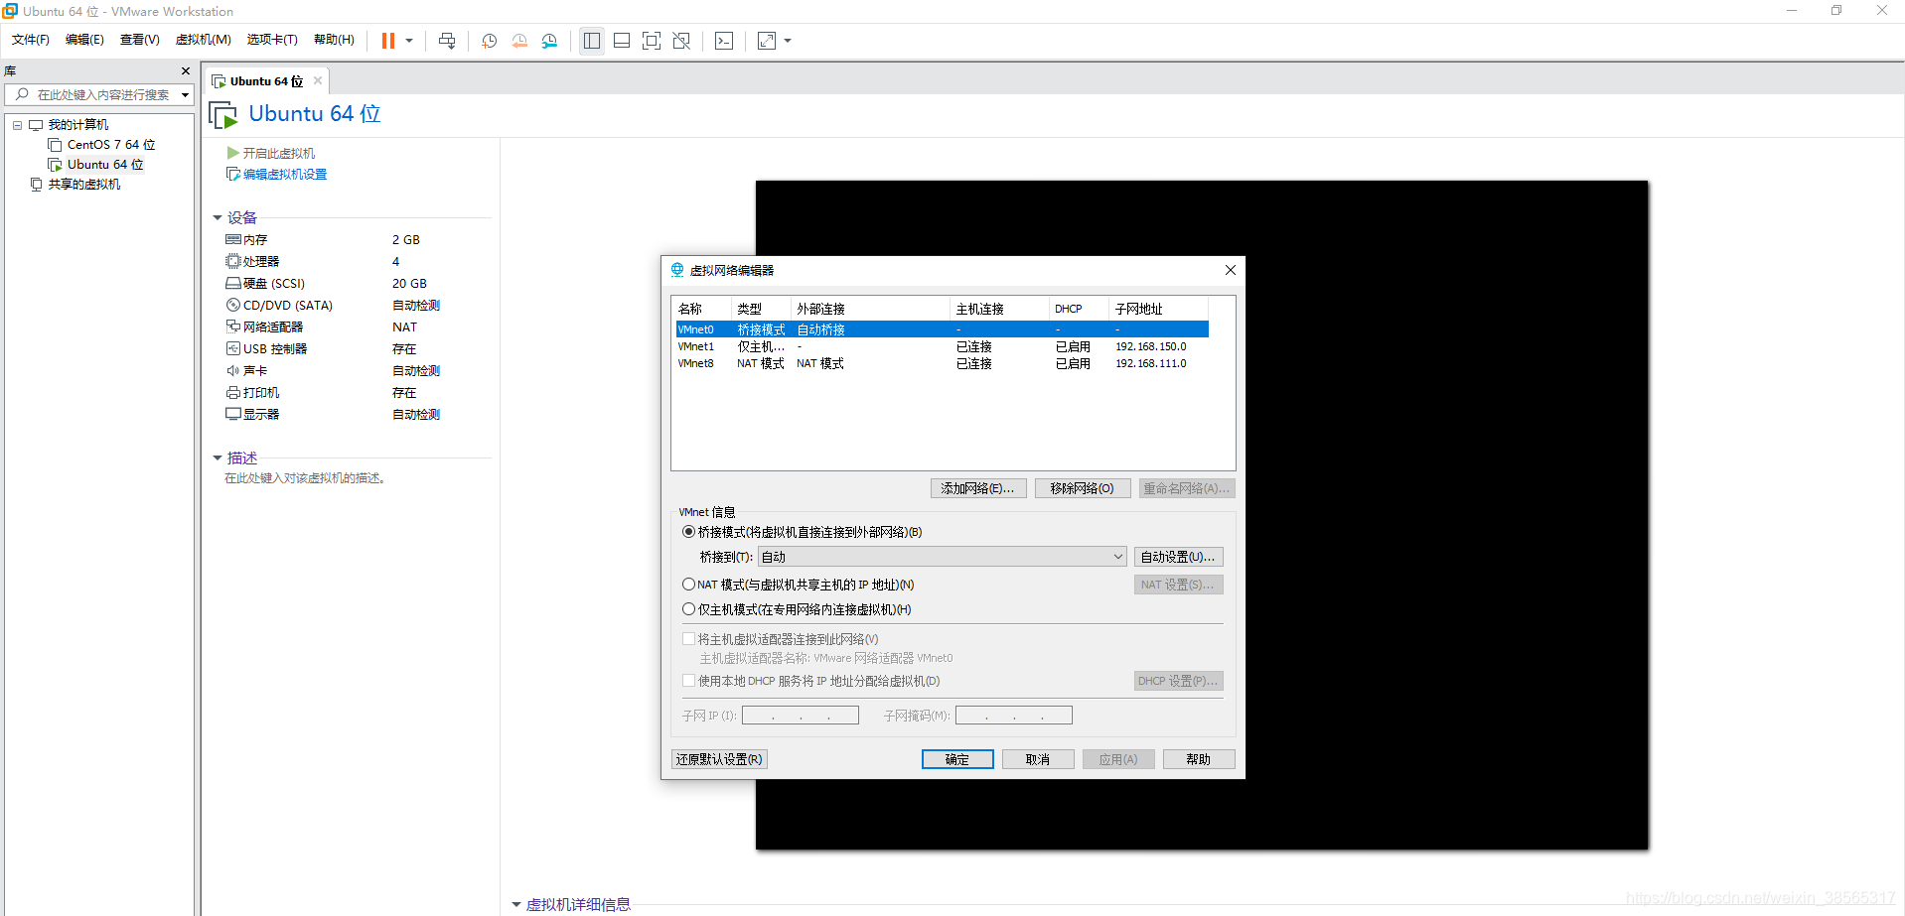Open the 桥接到 combo box
Screen dimensions: 1905x916
(943, 557)
